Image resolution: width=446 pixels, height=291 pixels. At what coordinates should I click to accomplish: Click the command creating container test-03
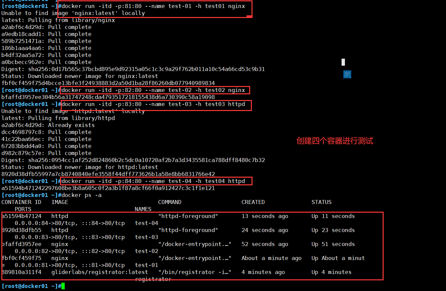pyautogui.click(x=153, y=104)
